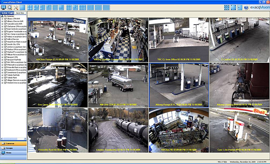This screenshot has height=164, width=270.
Task: Select VillChev NE store interior feed
Action: pos(179,130)
